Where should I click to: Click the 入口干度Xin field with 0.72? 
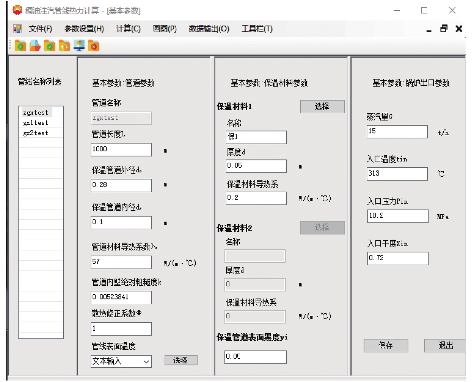point(398,258)
